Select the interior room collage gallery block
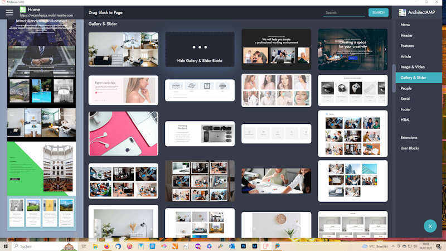The image size is (446, 251). [123, 49]
